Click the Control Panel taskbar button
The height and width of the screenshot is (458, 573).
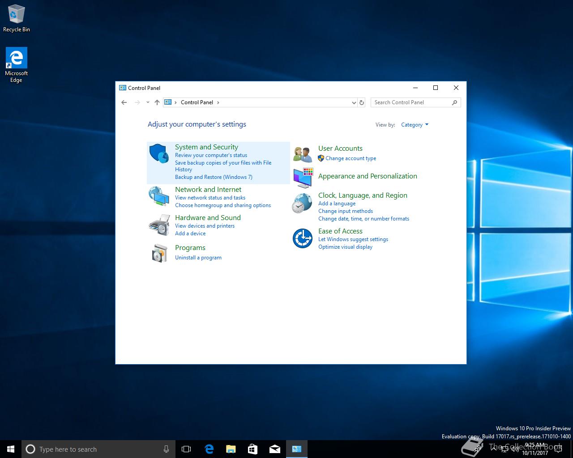(x=297, y=449)
